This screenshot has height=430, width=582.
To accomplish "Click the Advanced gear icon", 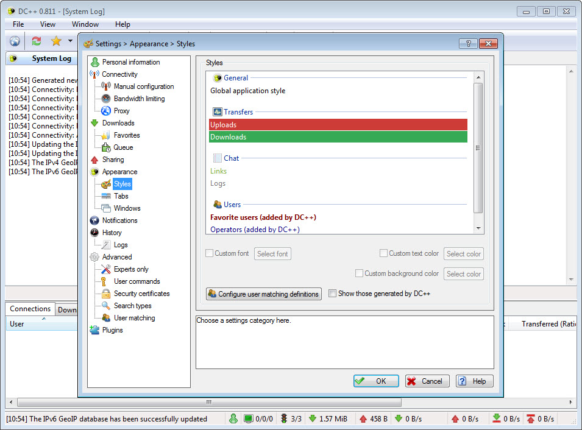I will (94, 257).
